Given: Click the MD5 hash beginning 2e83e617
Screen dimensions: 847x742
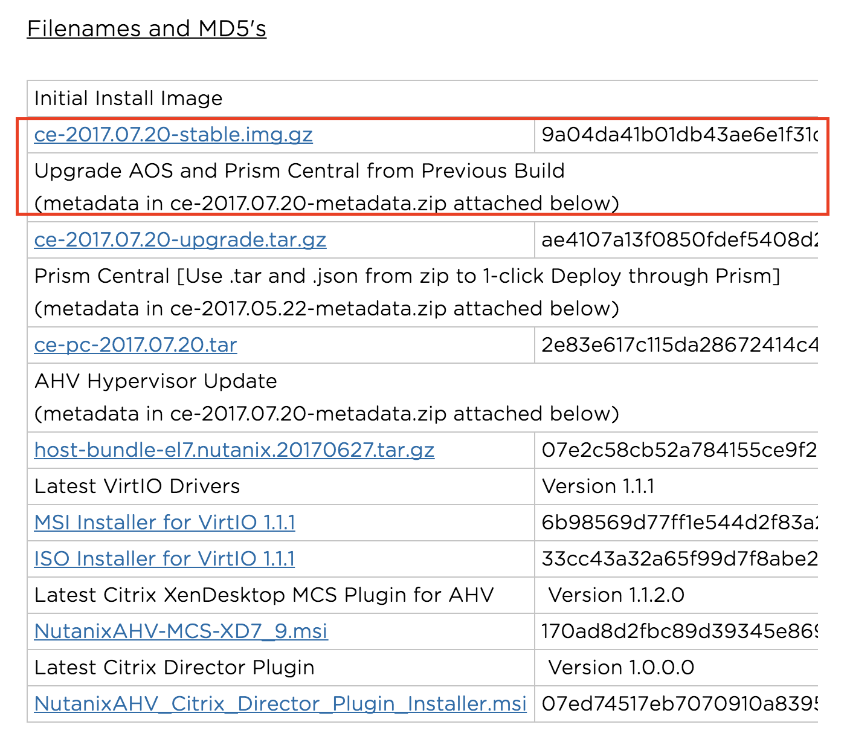Looking at the screenshot, I should point(679,345).
